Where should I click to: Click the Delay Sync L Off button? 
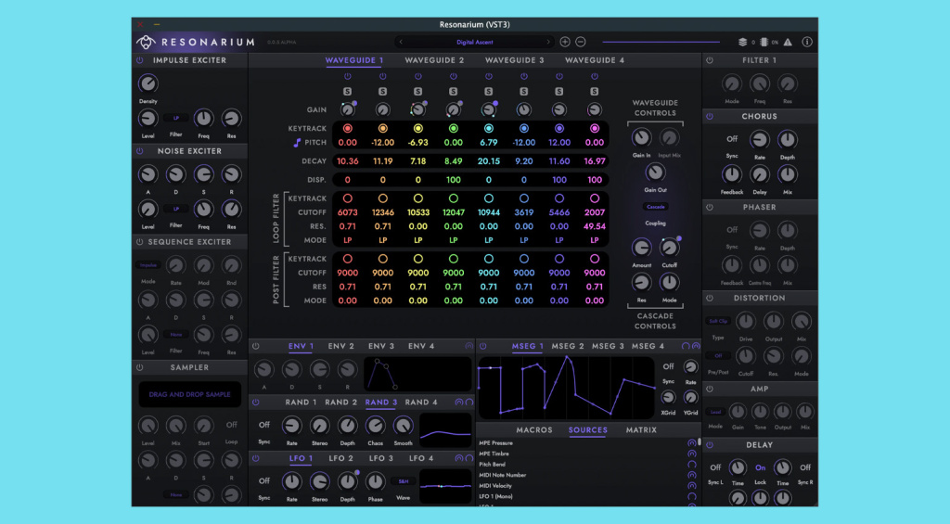click(x=715, y=467)
